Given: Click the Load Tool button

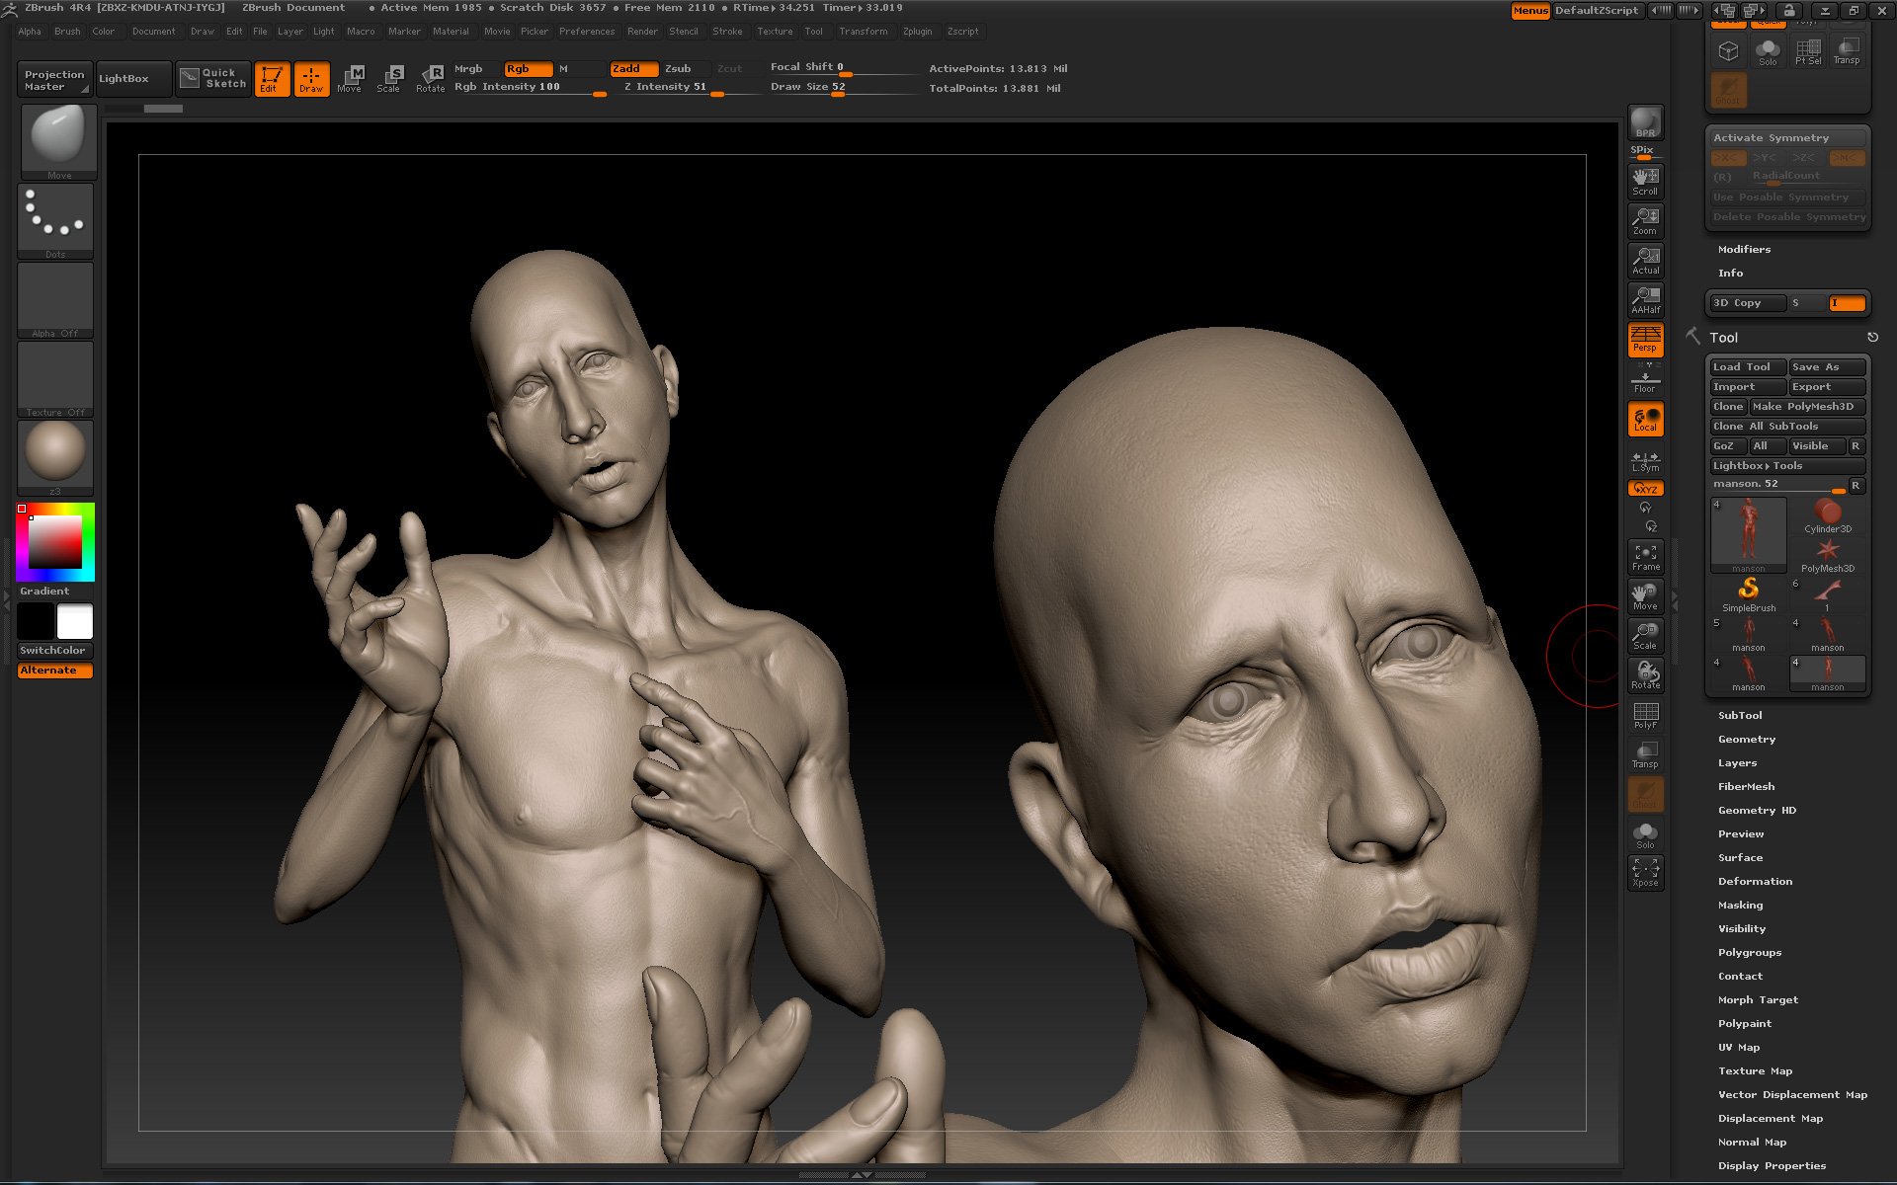Looking at the screenshot, I should (1748, 367).
